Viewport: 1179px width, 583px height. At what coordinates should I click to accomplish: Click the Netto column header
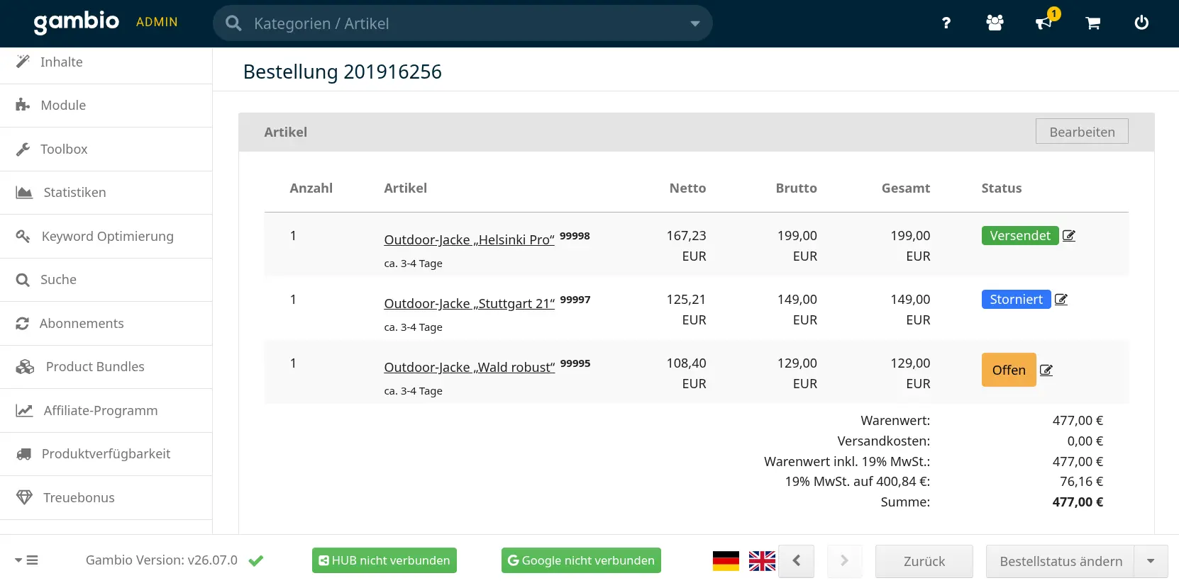pos(687,188)
